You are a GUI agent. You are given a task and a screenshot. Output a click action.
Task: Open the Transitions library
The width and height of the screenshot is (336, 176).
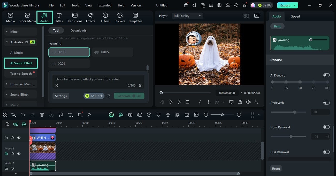click(75, 18)
